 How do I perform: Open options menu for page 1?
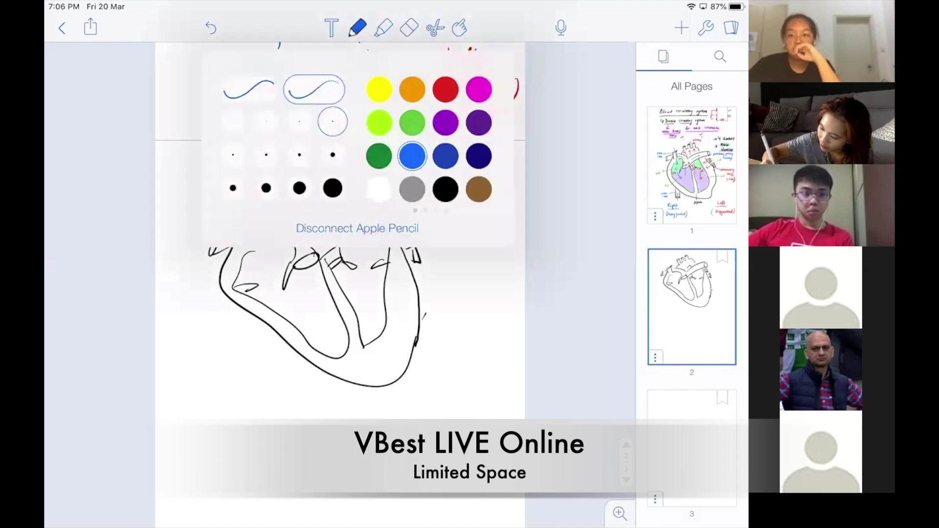click(x=655, y=216)
